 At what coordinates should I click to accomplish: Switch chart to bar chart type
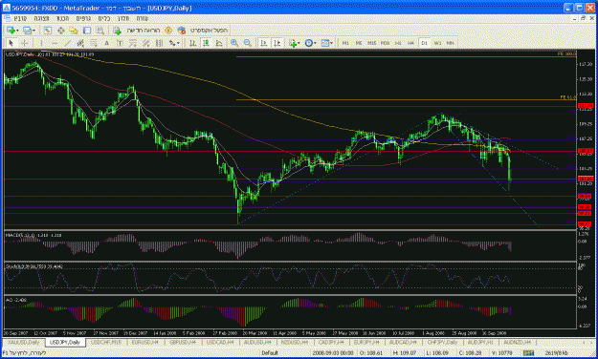[x=193, y=43]
